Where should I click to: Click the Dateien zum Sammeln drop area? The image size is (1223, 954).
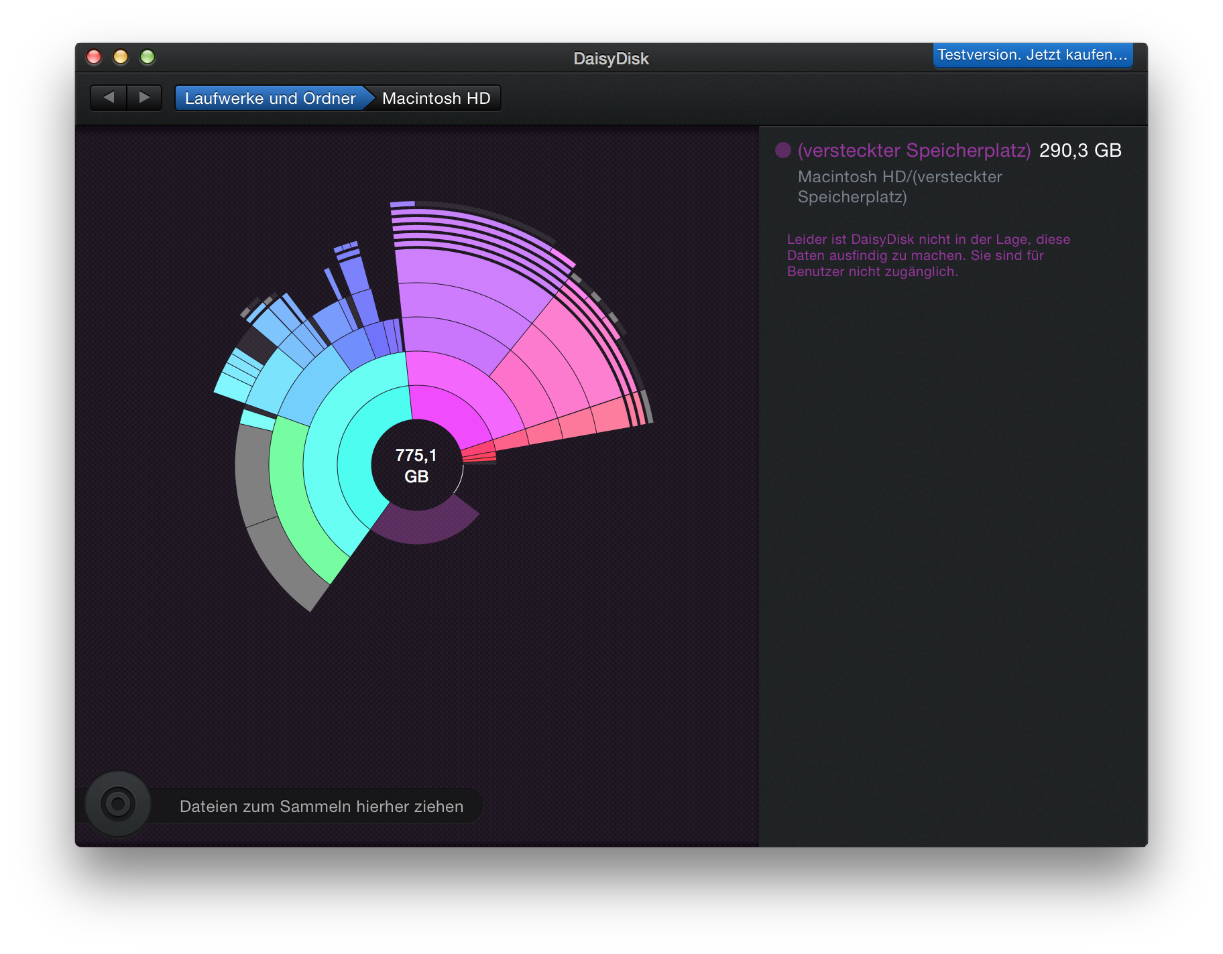(x=321, y=806)
